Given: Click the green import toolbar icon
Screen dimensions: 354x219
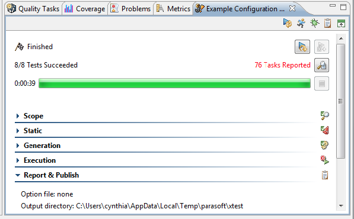Looking at the screenshot, I should (341, 24).
